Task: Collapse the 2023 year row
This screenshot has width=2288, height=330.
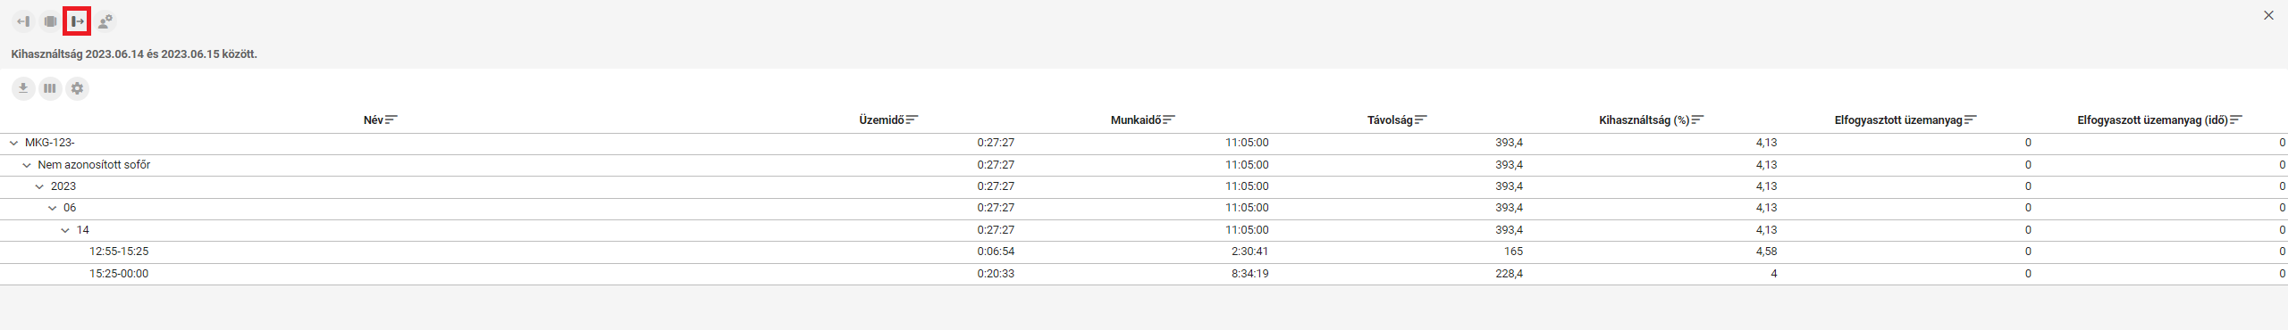Action: pos(39,186)
